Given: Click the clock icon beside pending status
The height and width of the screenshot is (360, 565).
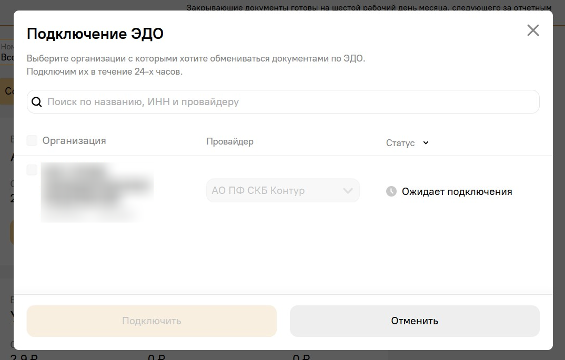Looking at the screenshot, I should [x=391, y=191].
